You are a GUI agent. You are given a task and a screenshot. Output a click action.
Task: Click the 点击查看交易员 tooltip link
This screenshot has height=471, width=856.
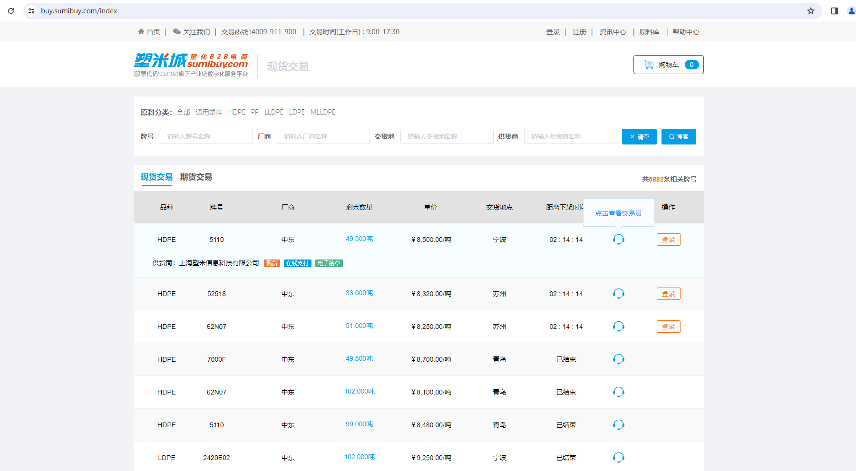tap(618, 213)
